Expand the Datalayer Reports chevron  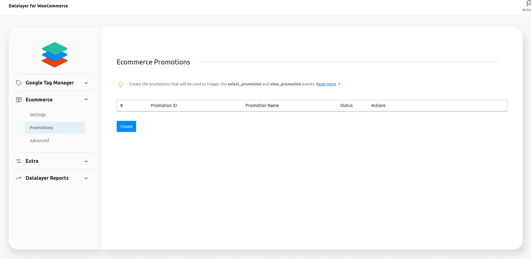(86, 178)
